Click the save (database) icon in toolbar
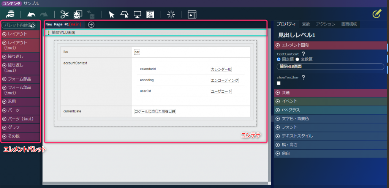This screenshot has width=389, height=188. (x=10, y=14)
